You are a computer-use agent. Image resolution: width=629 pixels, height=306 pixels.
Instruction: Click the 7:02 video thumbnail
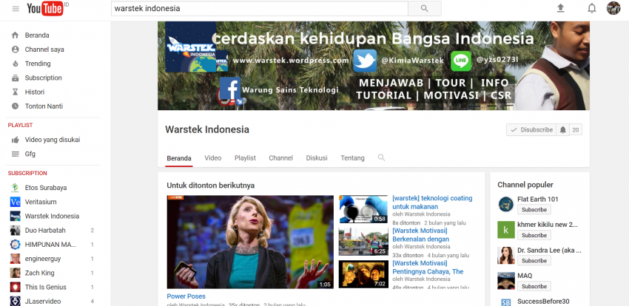coord(363,274)
